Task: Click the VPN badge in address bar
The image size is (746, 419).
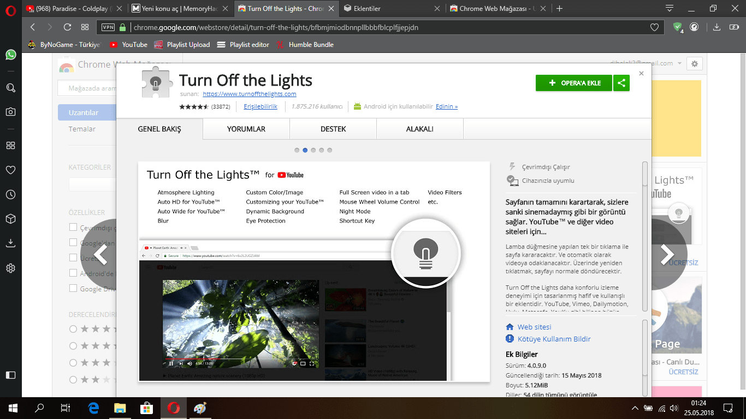Action: (108, 27)
